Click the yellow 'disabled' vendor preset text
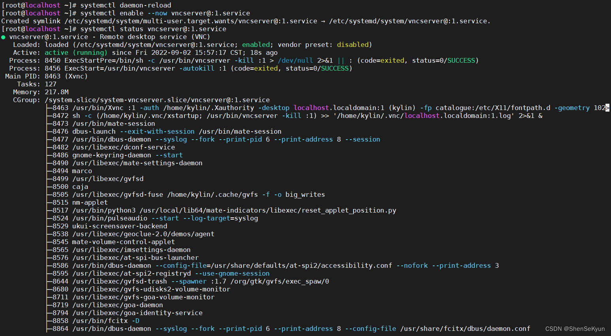The height and width of the screenshot is (336, 611). [x=353, y=45]
